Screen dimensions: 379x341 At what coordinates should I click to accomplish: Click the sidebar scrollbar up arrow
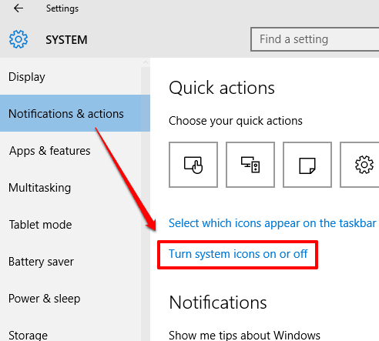(x=146, y=62)
